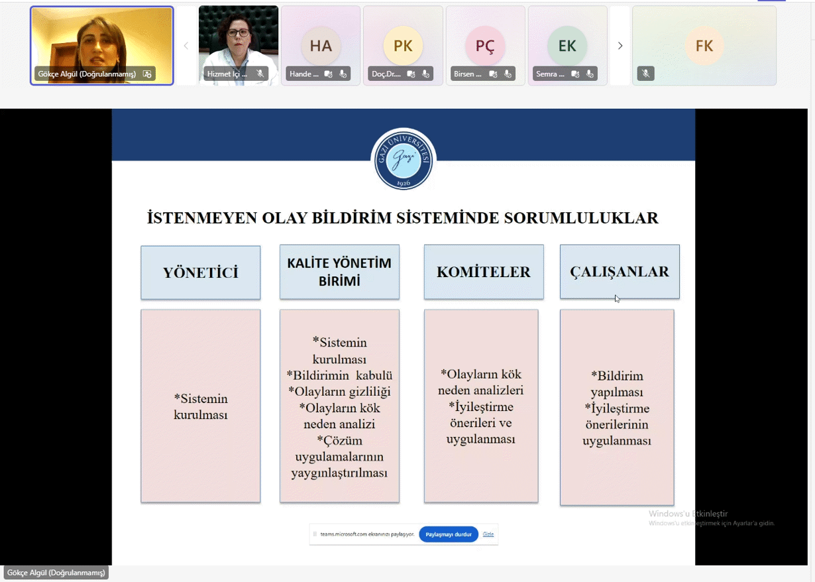Select the PÇ participant avatar
The width and height of the screenshot is (815, 582).
click(x=485, y=46)
